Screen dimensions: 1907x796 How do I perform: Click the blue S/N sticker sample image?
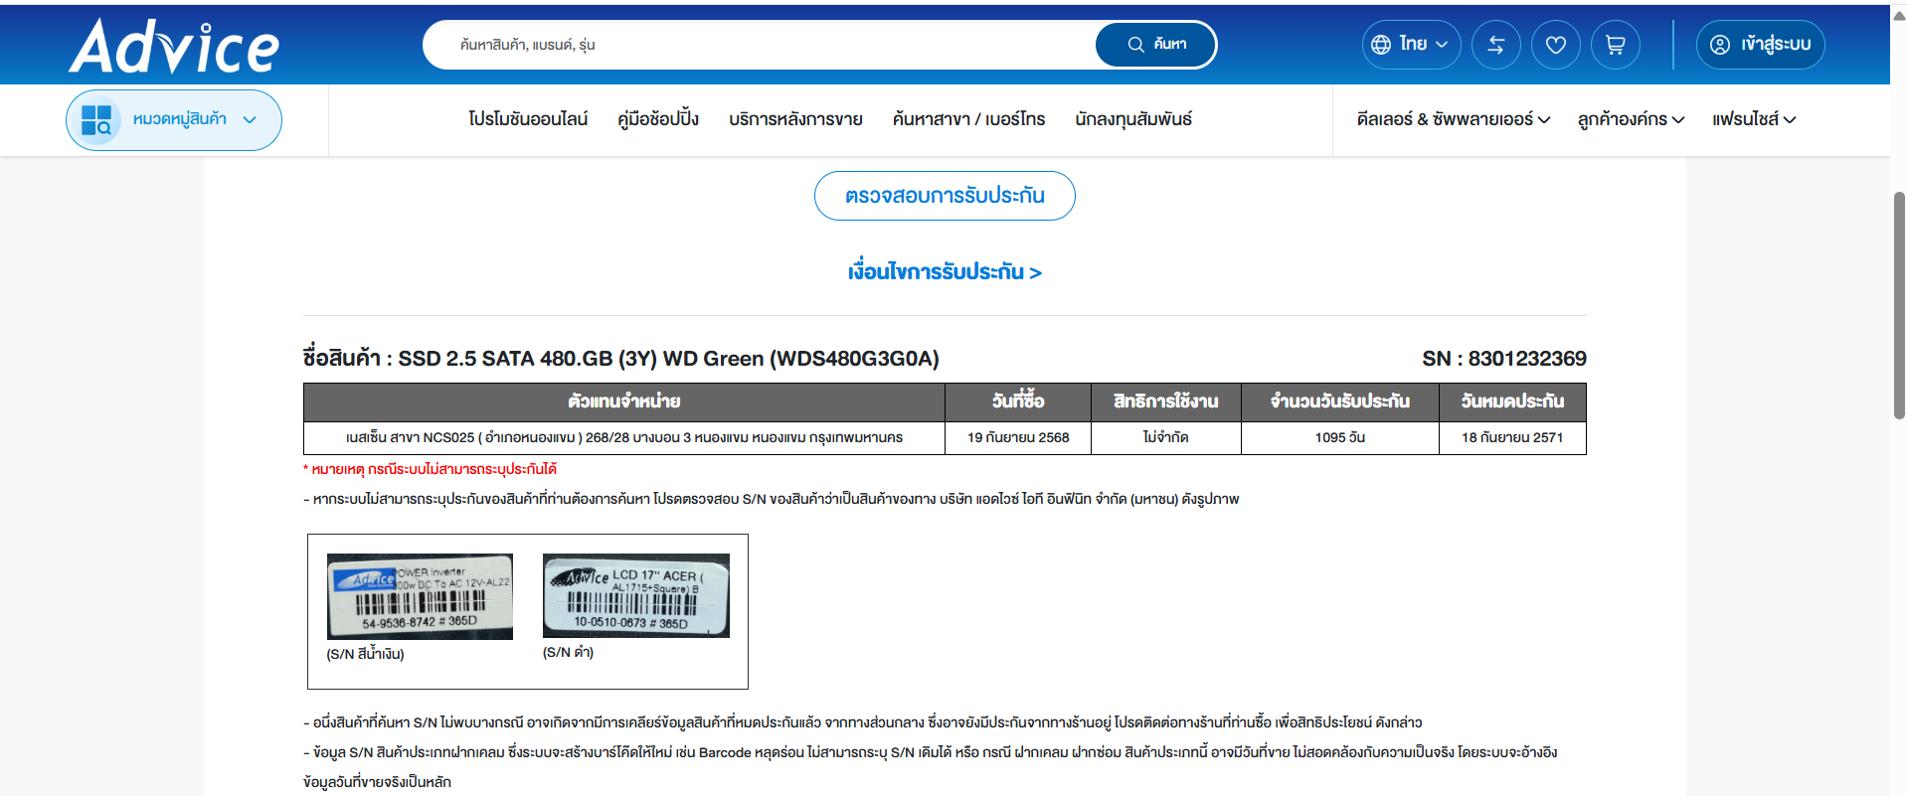pos(420,596)
